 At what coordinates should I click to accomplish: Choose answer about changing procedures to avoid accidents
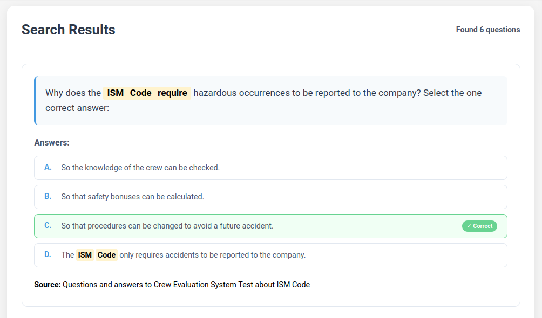click(167, 226)
